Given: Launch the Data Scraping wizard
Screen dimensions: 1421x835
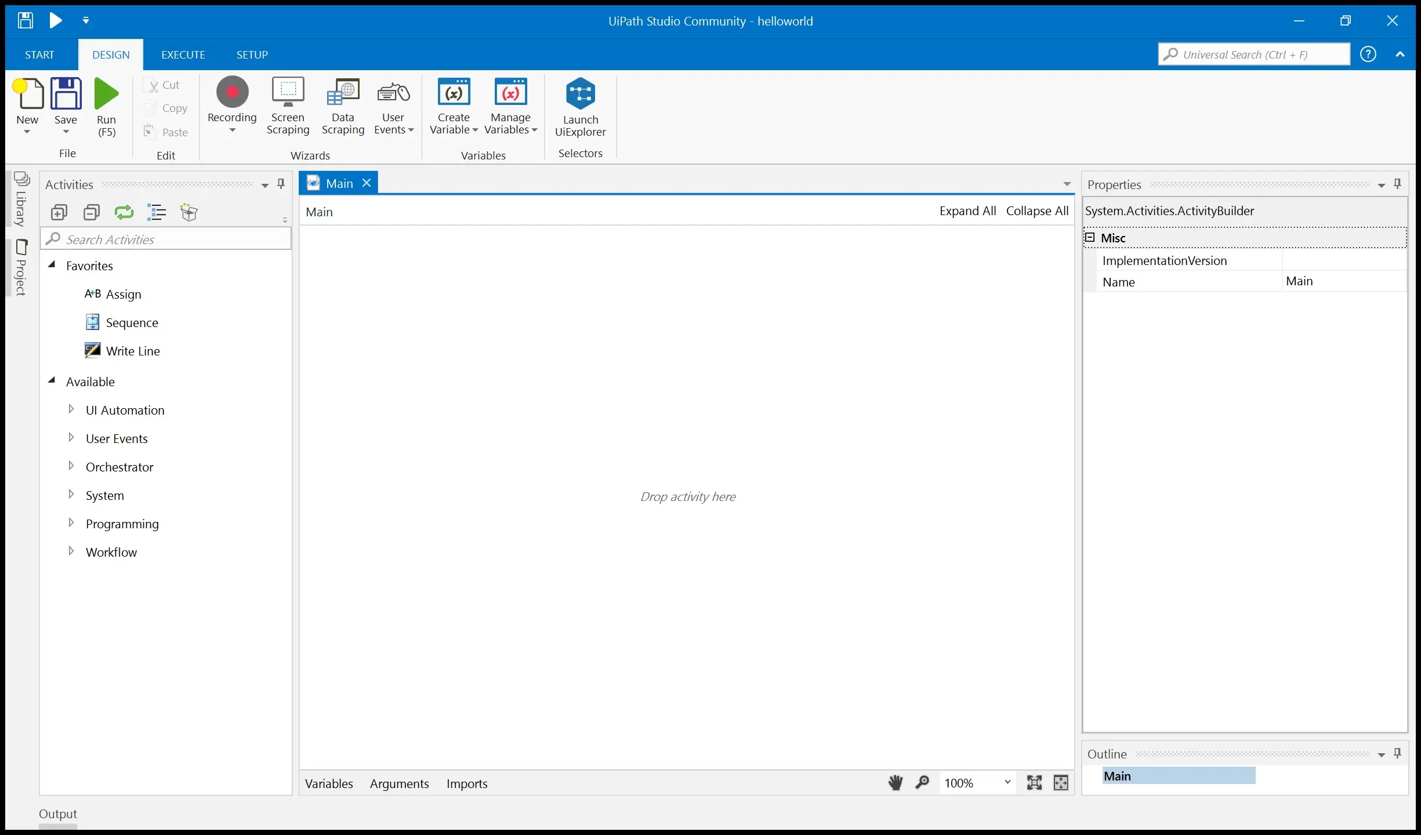Looking at the screenshot, I should pyautogui.click(x=343, y=107).
